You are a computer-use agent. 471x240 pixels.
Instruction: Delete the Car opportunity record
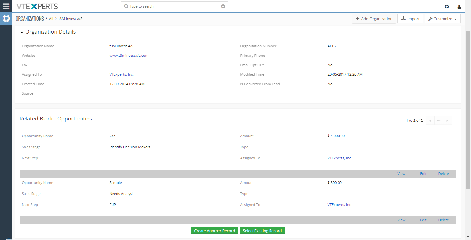click(444, 174)
